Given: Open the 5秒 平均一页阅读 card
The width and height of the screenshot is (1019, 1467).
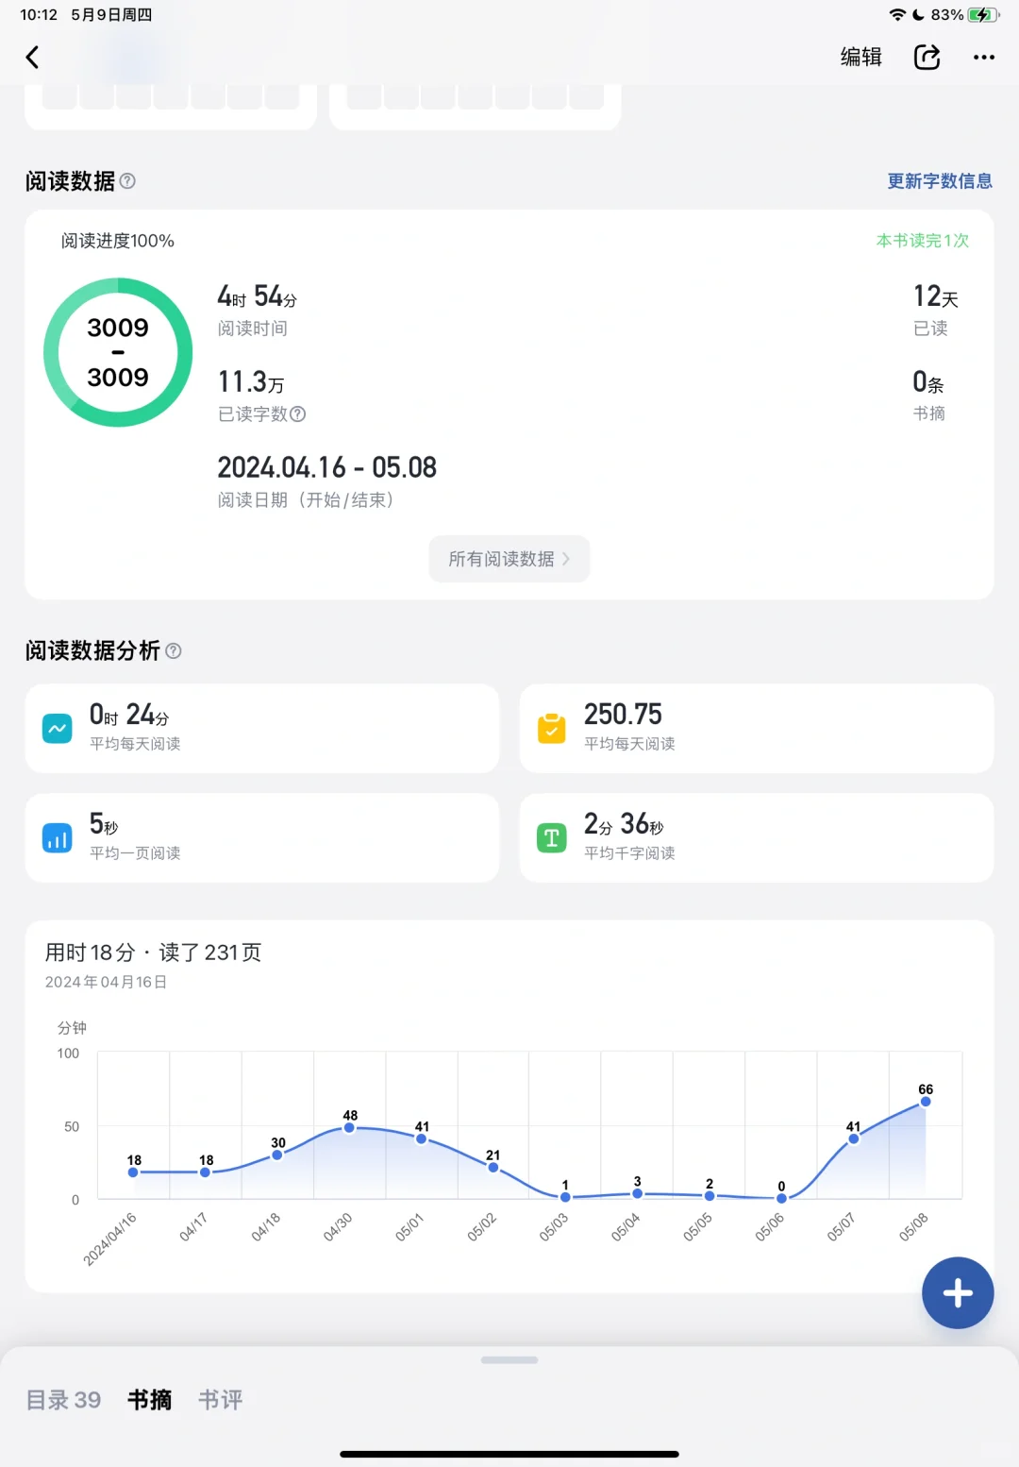Looking at the screenshot, I should [262, 838].
